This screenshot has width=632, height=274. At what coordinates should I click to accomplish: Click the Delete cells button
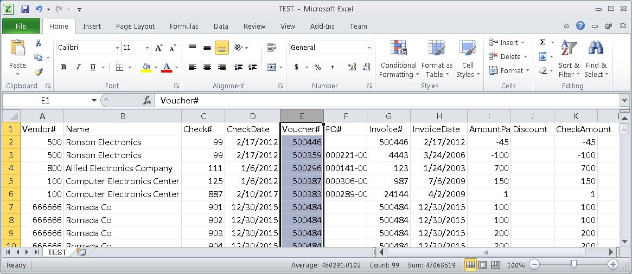pos(508,56)
